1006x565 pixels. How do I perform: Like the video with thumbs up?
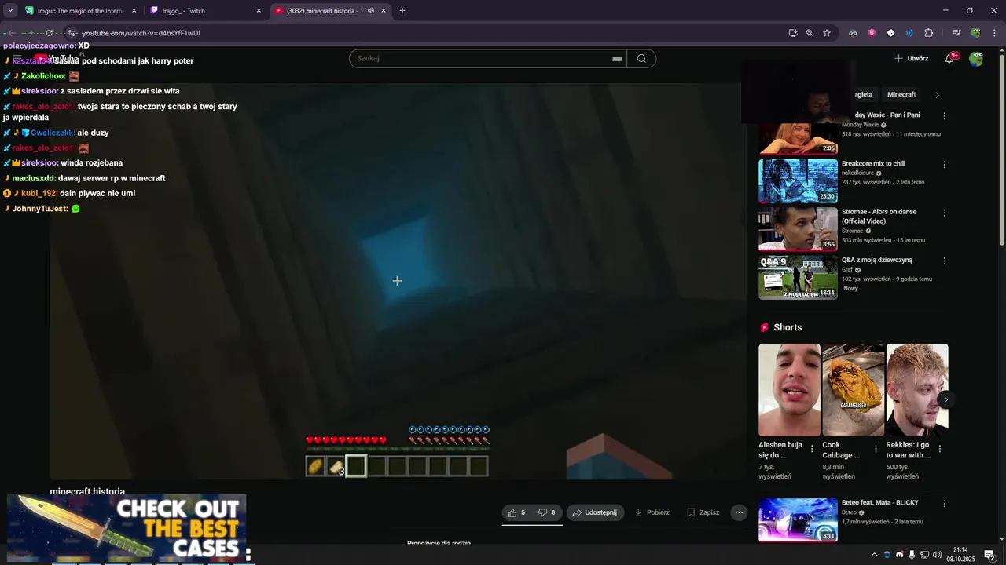point(516,512)
